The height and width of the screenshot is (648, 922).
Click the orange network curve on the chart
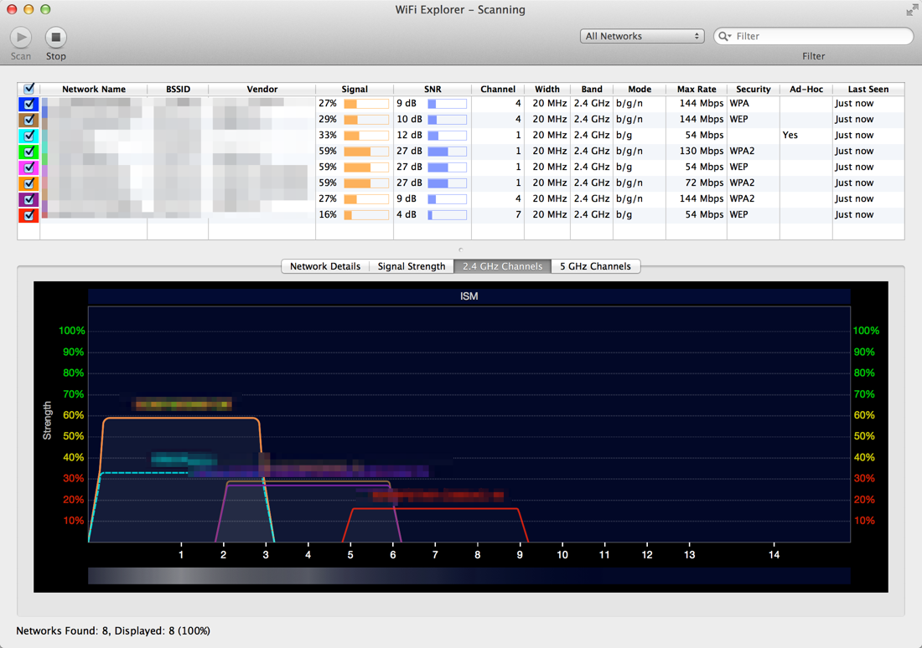tap(180, 418)
